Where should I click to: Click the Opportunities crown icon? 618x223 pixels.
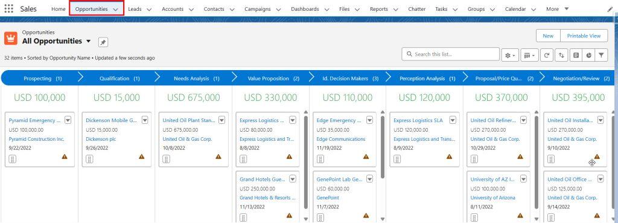[x=11, y=38]
